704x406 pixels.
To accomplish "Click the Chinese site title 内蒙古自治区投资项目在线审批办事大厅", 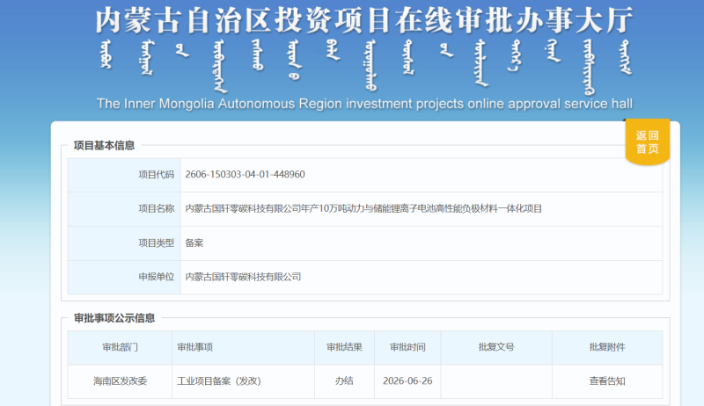I will pyautogui.click(x=364, y=20).
